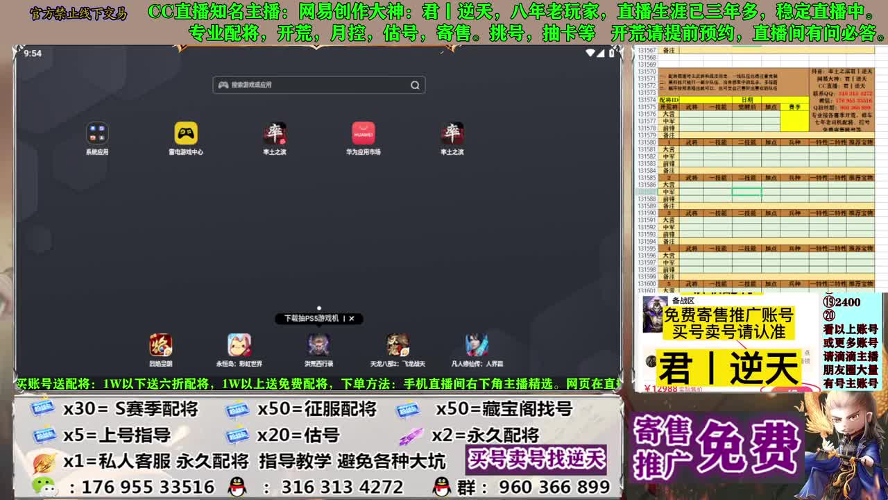Click 前锋 cell in row 131588

(x=669, y=199)
